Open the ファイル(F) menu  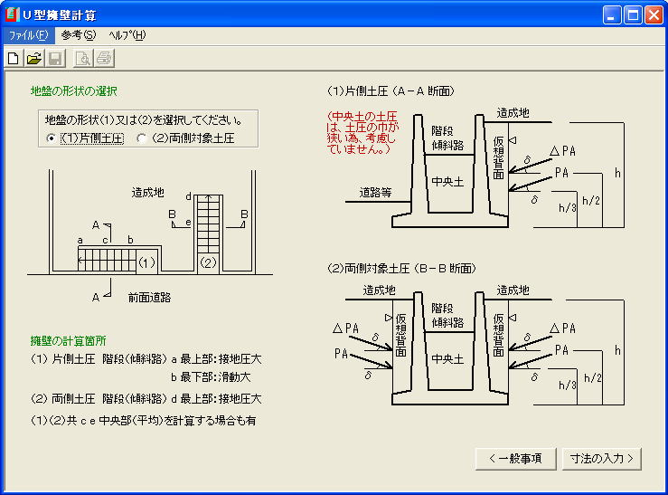point(27,35)
